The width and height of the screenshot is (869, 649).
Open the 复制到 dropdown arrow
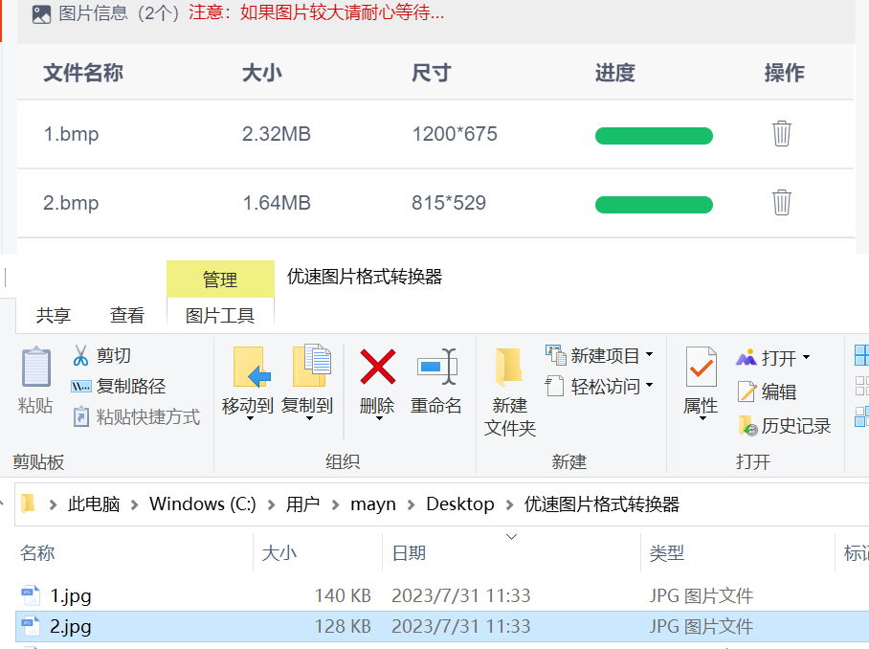[x=309, y=418]
